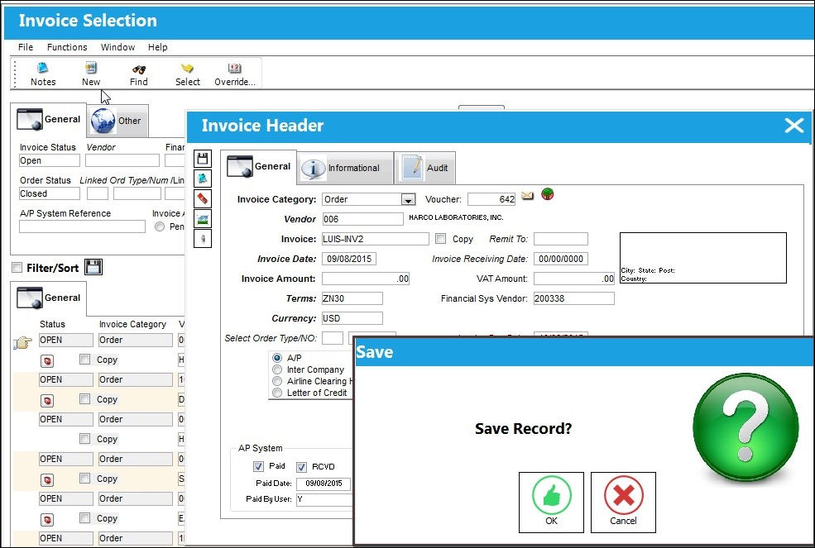Open the File menu

26,47
